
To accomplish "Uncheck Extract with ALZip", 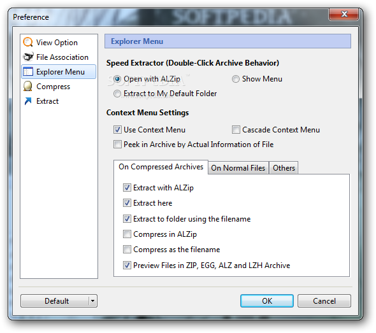I will (x=127, y=188).
